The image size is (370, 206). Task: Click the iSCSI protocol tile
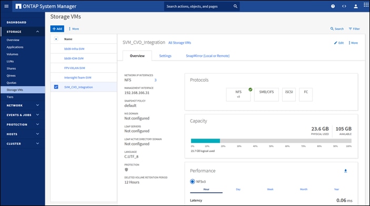point(289,95)
